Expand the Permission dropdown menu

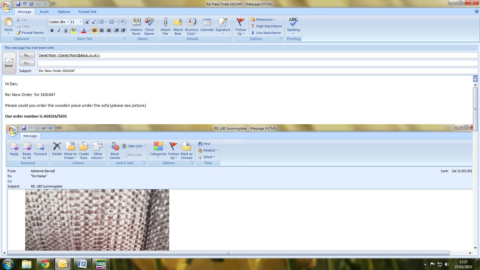(x=275, y=19)
